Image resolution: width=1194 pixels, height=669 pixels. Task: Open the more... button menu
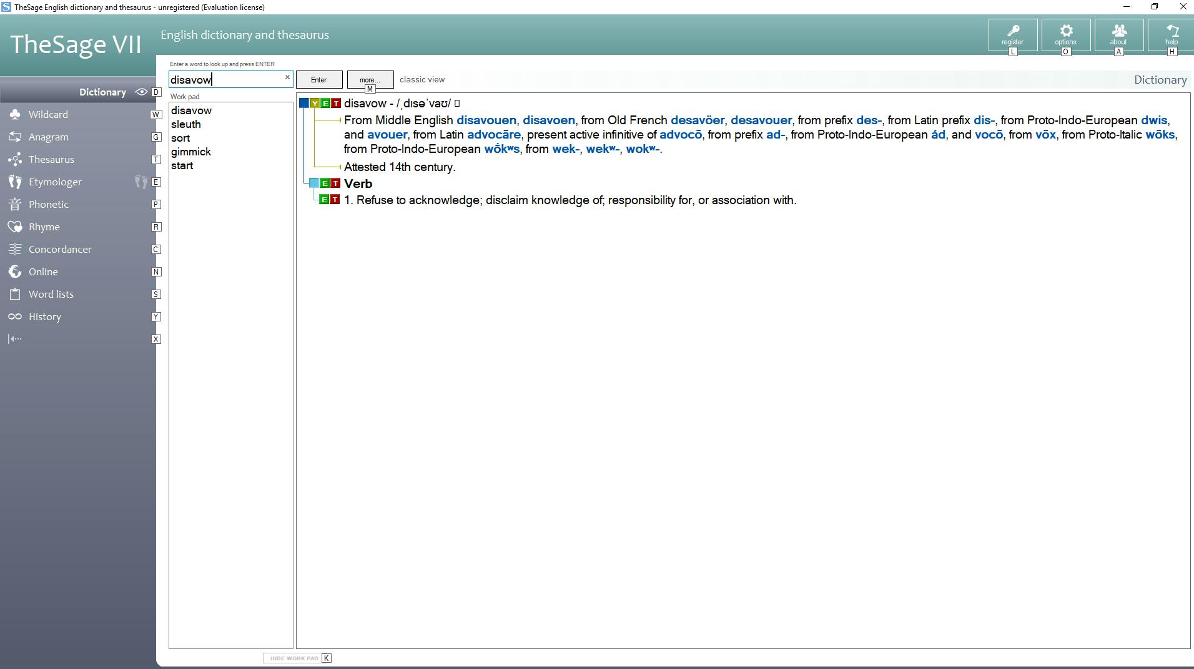tap(370, 80)
